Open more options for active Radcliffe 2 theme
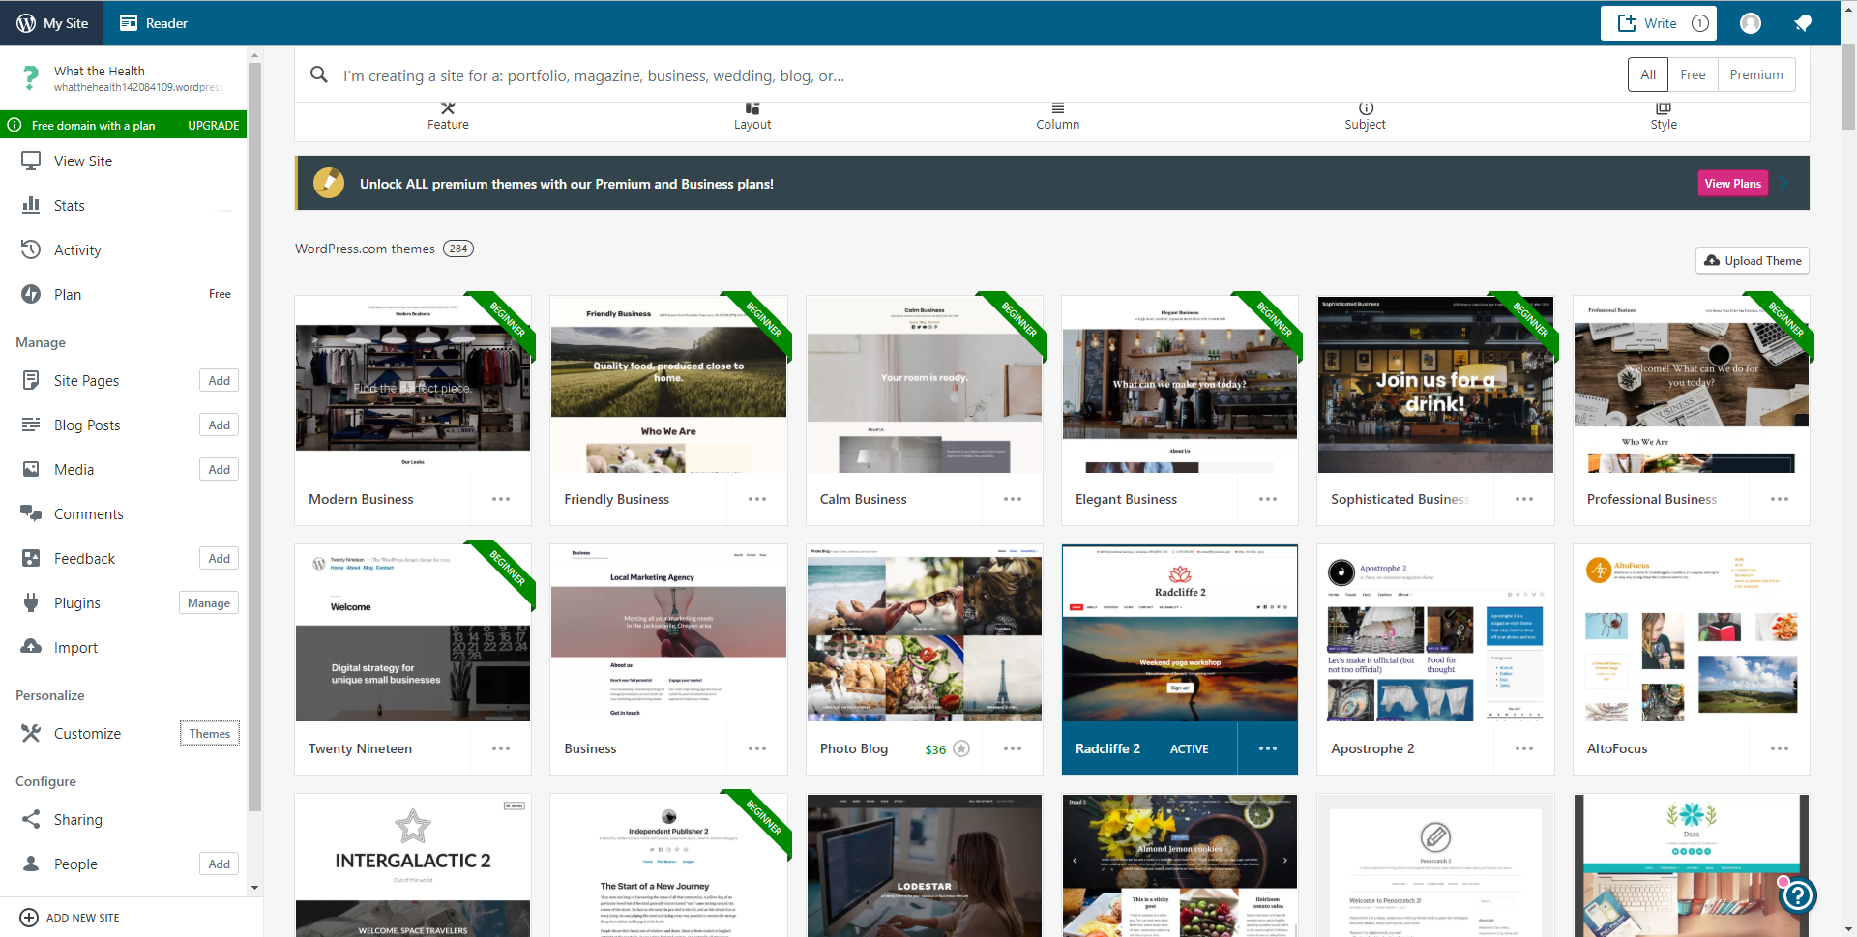1857x937 pixels. tap(1268, 748)
